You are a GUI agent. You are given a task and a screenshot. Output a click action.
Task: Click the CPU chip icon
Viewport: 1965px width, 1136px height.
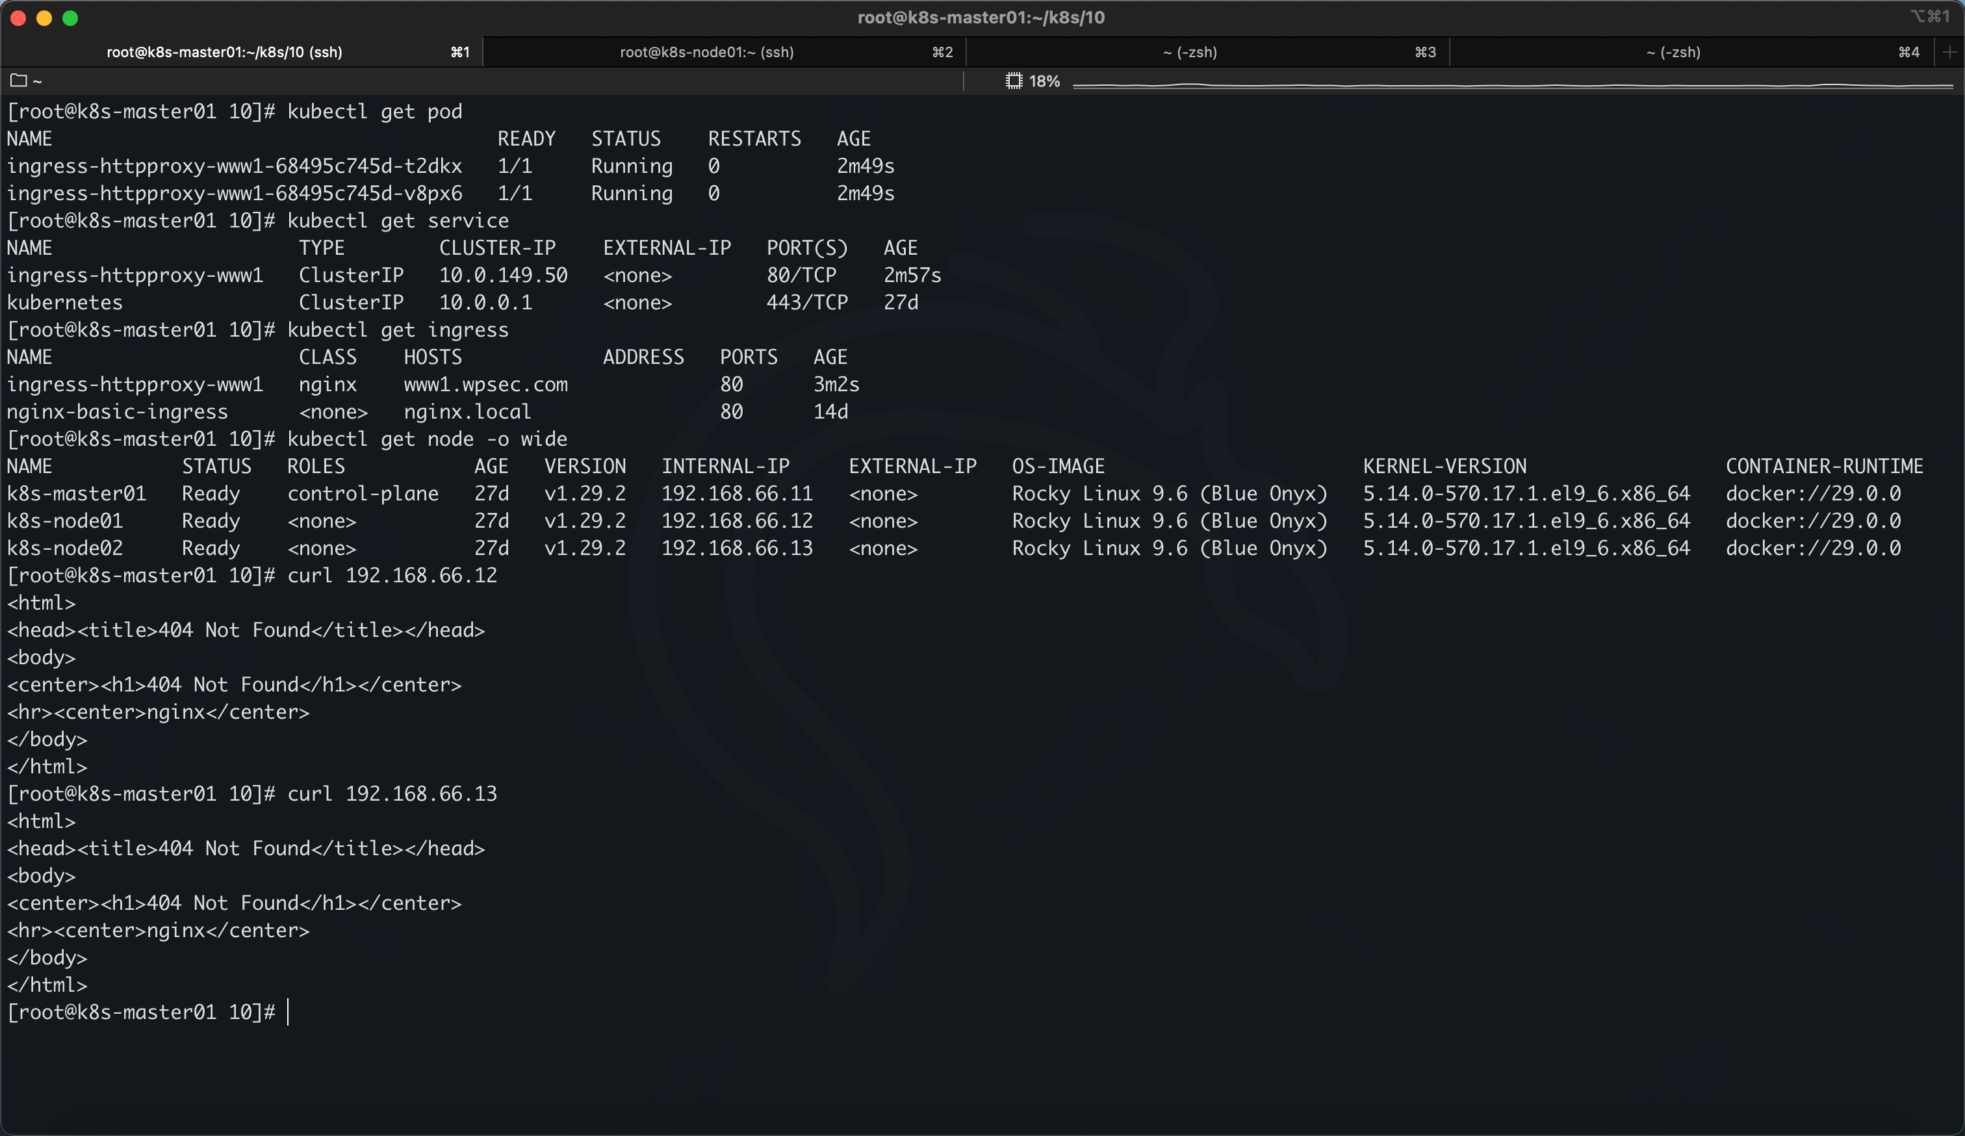point(1013,81)
